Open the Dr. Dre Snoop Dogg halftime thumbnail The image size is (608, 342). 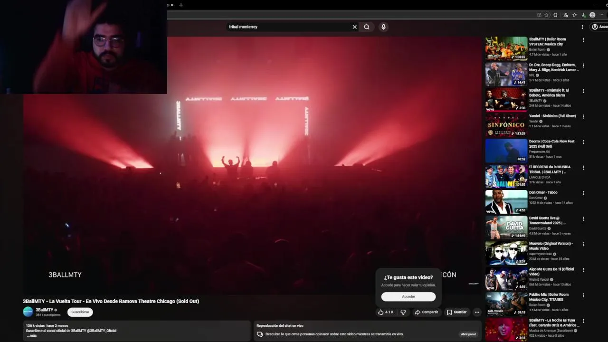coord(506,74)
